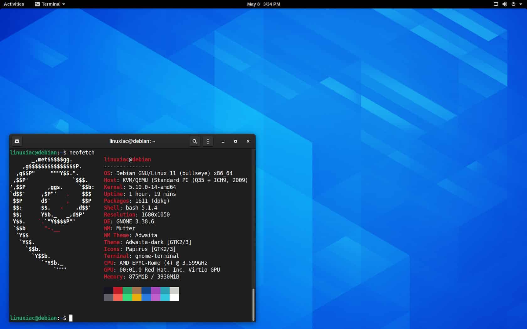Click the Terminal app icon in the top bar
Image resolution: width=527 pixels, height=329 pixels.
pos(37,4)
